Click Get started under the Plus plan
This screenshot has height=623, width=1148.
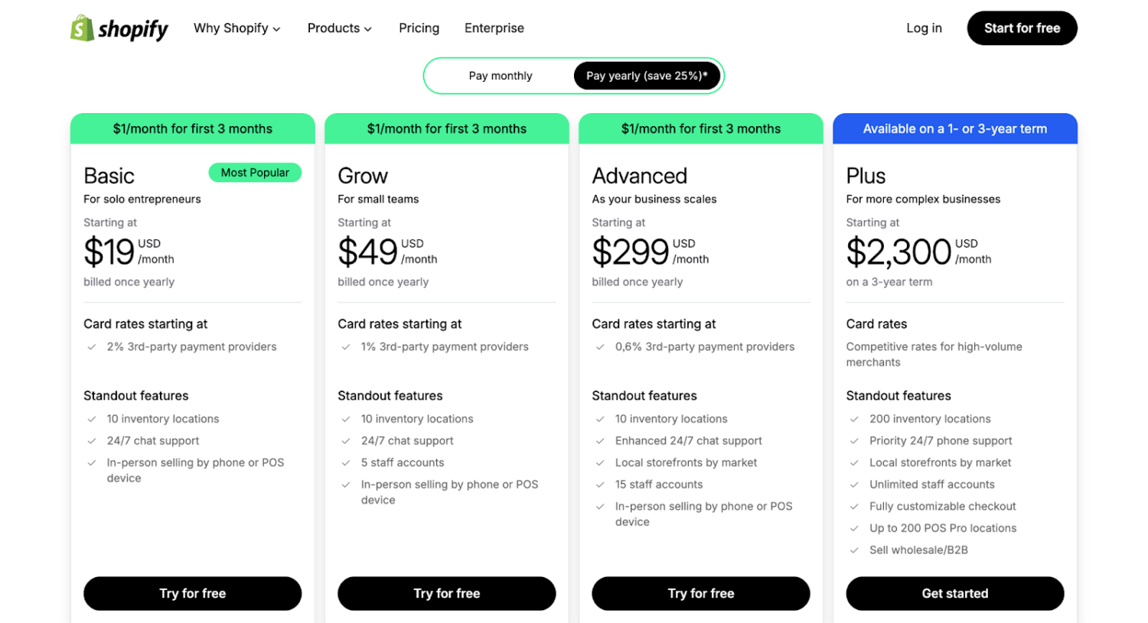[x=954, y=593]
